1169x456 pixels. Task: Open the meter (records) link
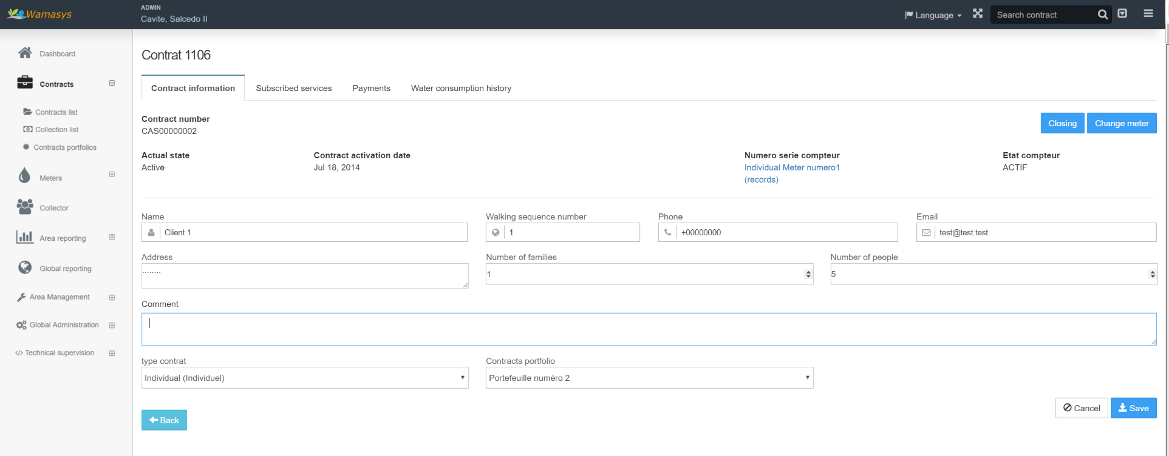[762, 179]
